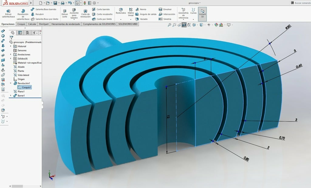Image resolution: width=311 pixels, height=188 pixels.
Task: Click Extruir saliente/base tool
Action: click(8, 13)
